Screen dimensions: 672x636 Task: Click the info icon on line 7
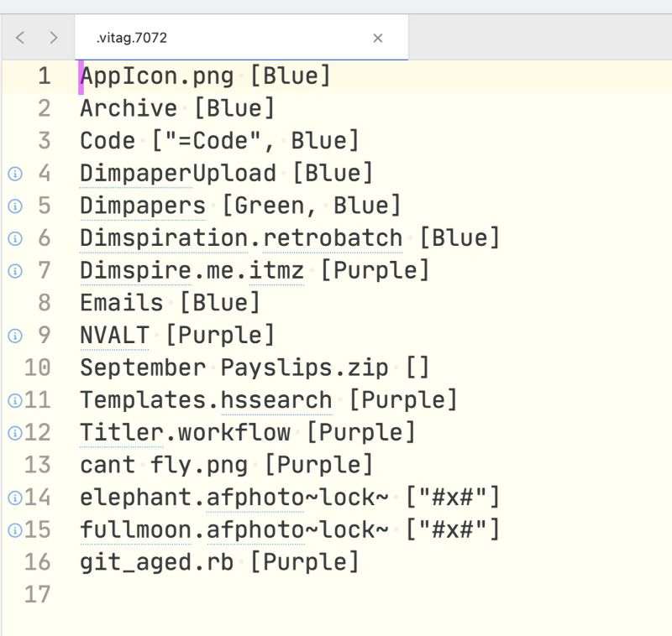coord(14,271)
